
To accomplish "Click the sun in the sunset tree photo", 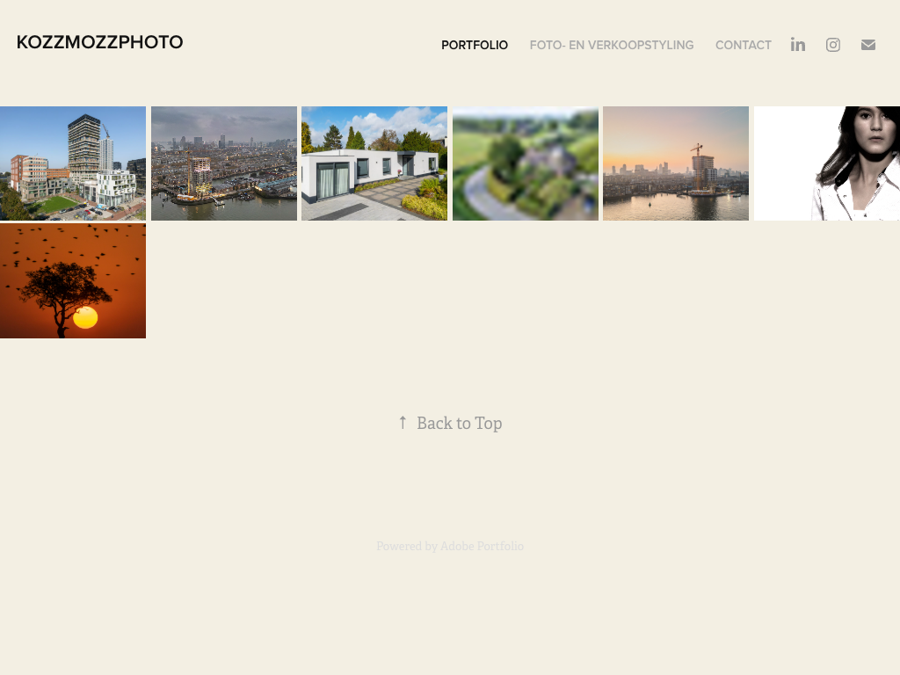I will coord(85,317).
